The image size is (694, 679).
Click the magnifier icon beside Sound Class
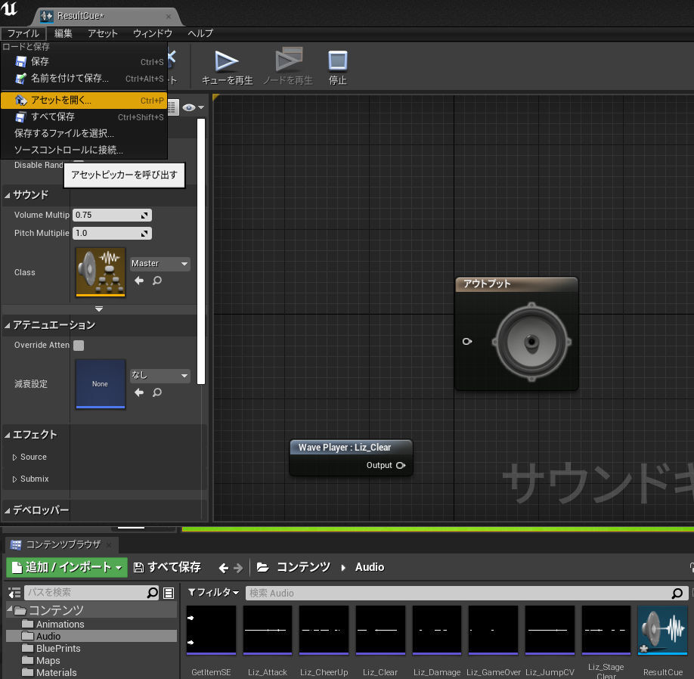click(157, 281)
